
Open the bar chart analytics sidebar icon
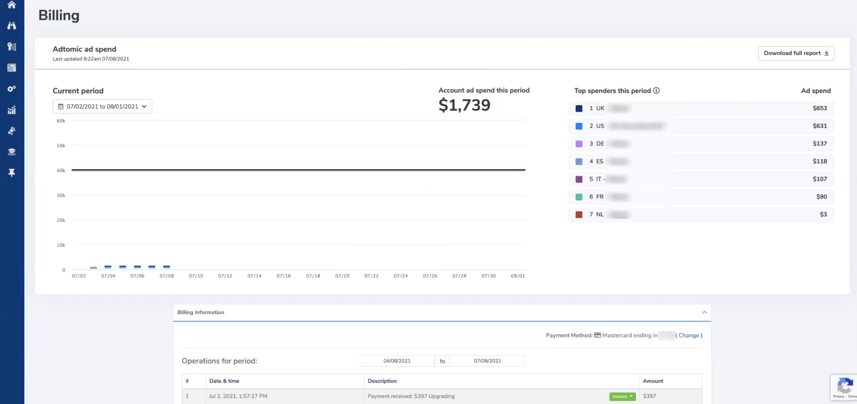(12, 110)
